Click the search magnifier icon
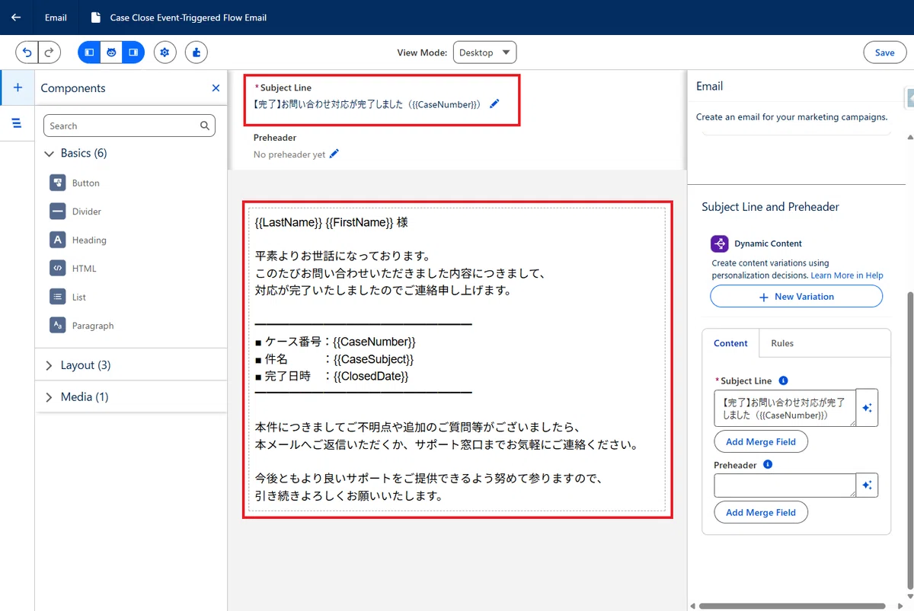Viewport: 914px width, 611px height. tap(204, 126)
